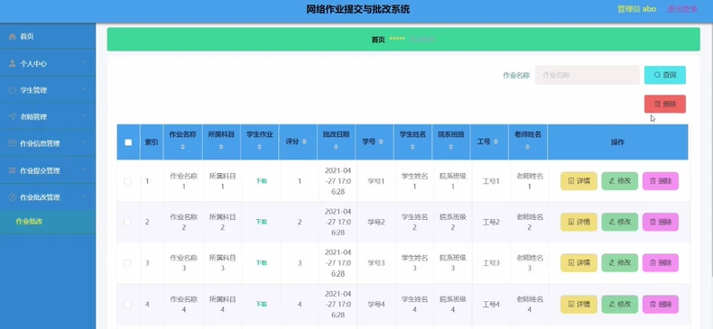Click 修改 for row 1
The width and height of the screenshot is (713, 329).
click(x=620, y=181)
